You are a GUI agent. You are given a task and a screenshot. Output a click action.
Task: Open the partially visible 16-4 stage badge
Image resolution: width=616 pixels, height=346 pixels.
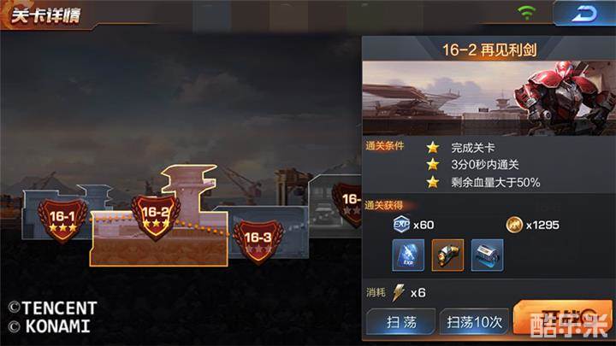pos(346,204)
